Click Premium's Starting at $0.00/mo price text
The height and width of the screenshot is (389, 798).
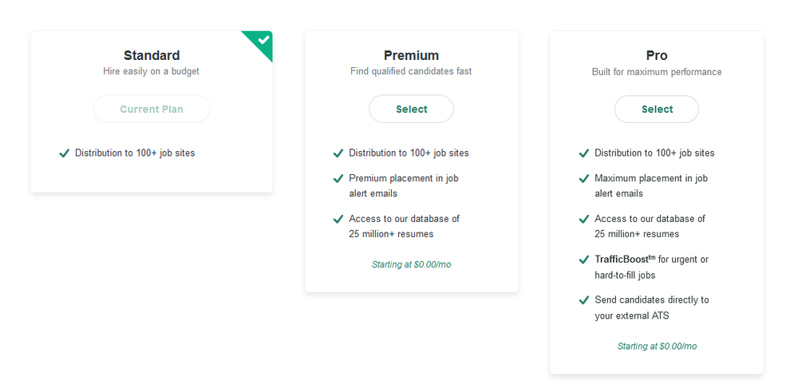411,264
